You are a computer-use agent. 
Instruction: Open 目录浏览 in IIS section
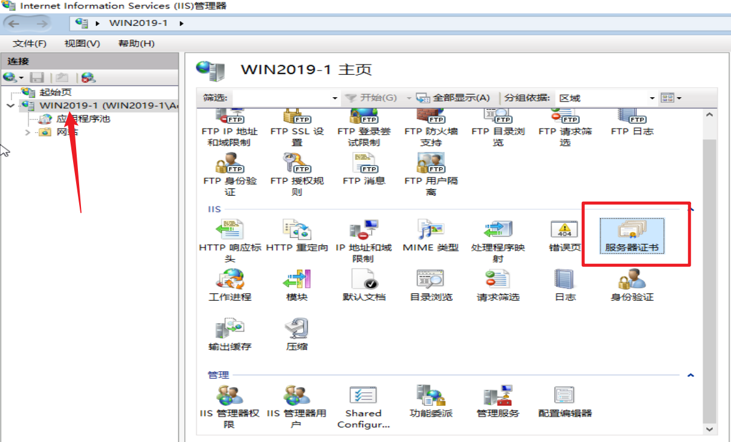point(431,286)
